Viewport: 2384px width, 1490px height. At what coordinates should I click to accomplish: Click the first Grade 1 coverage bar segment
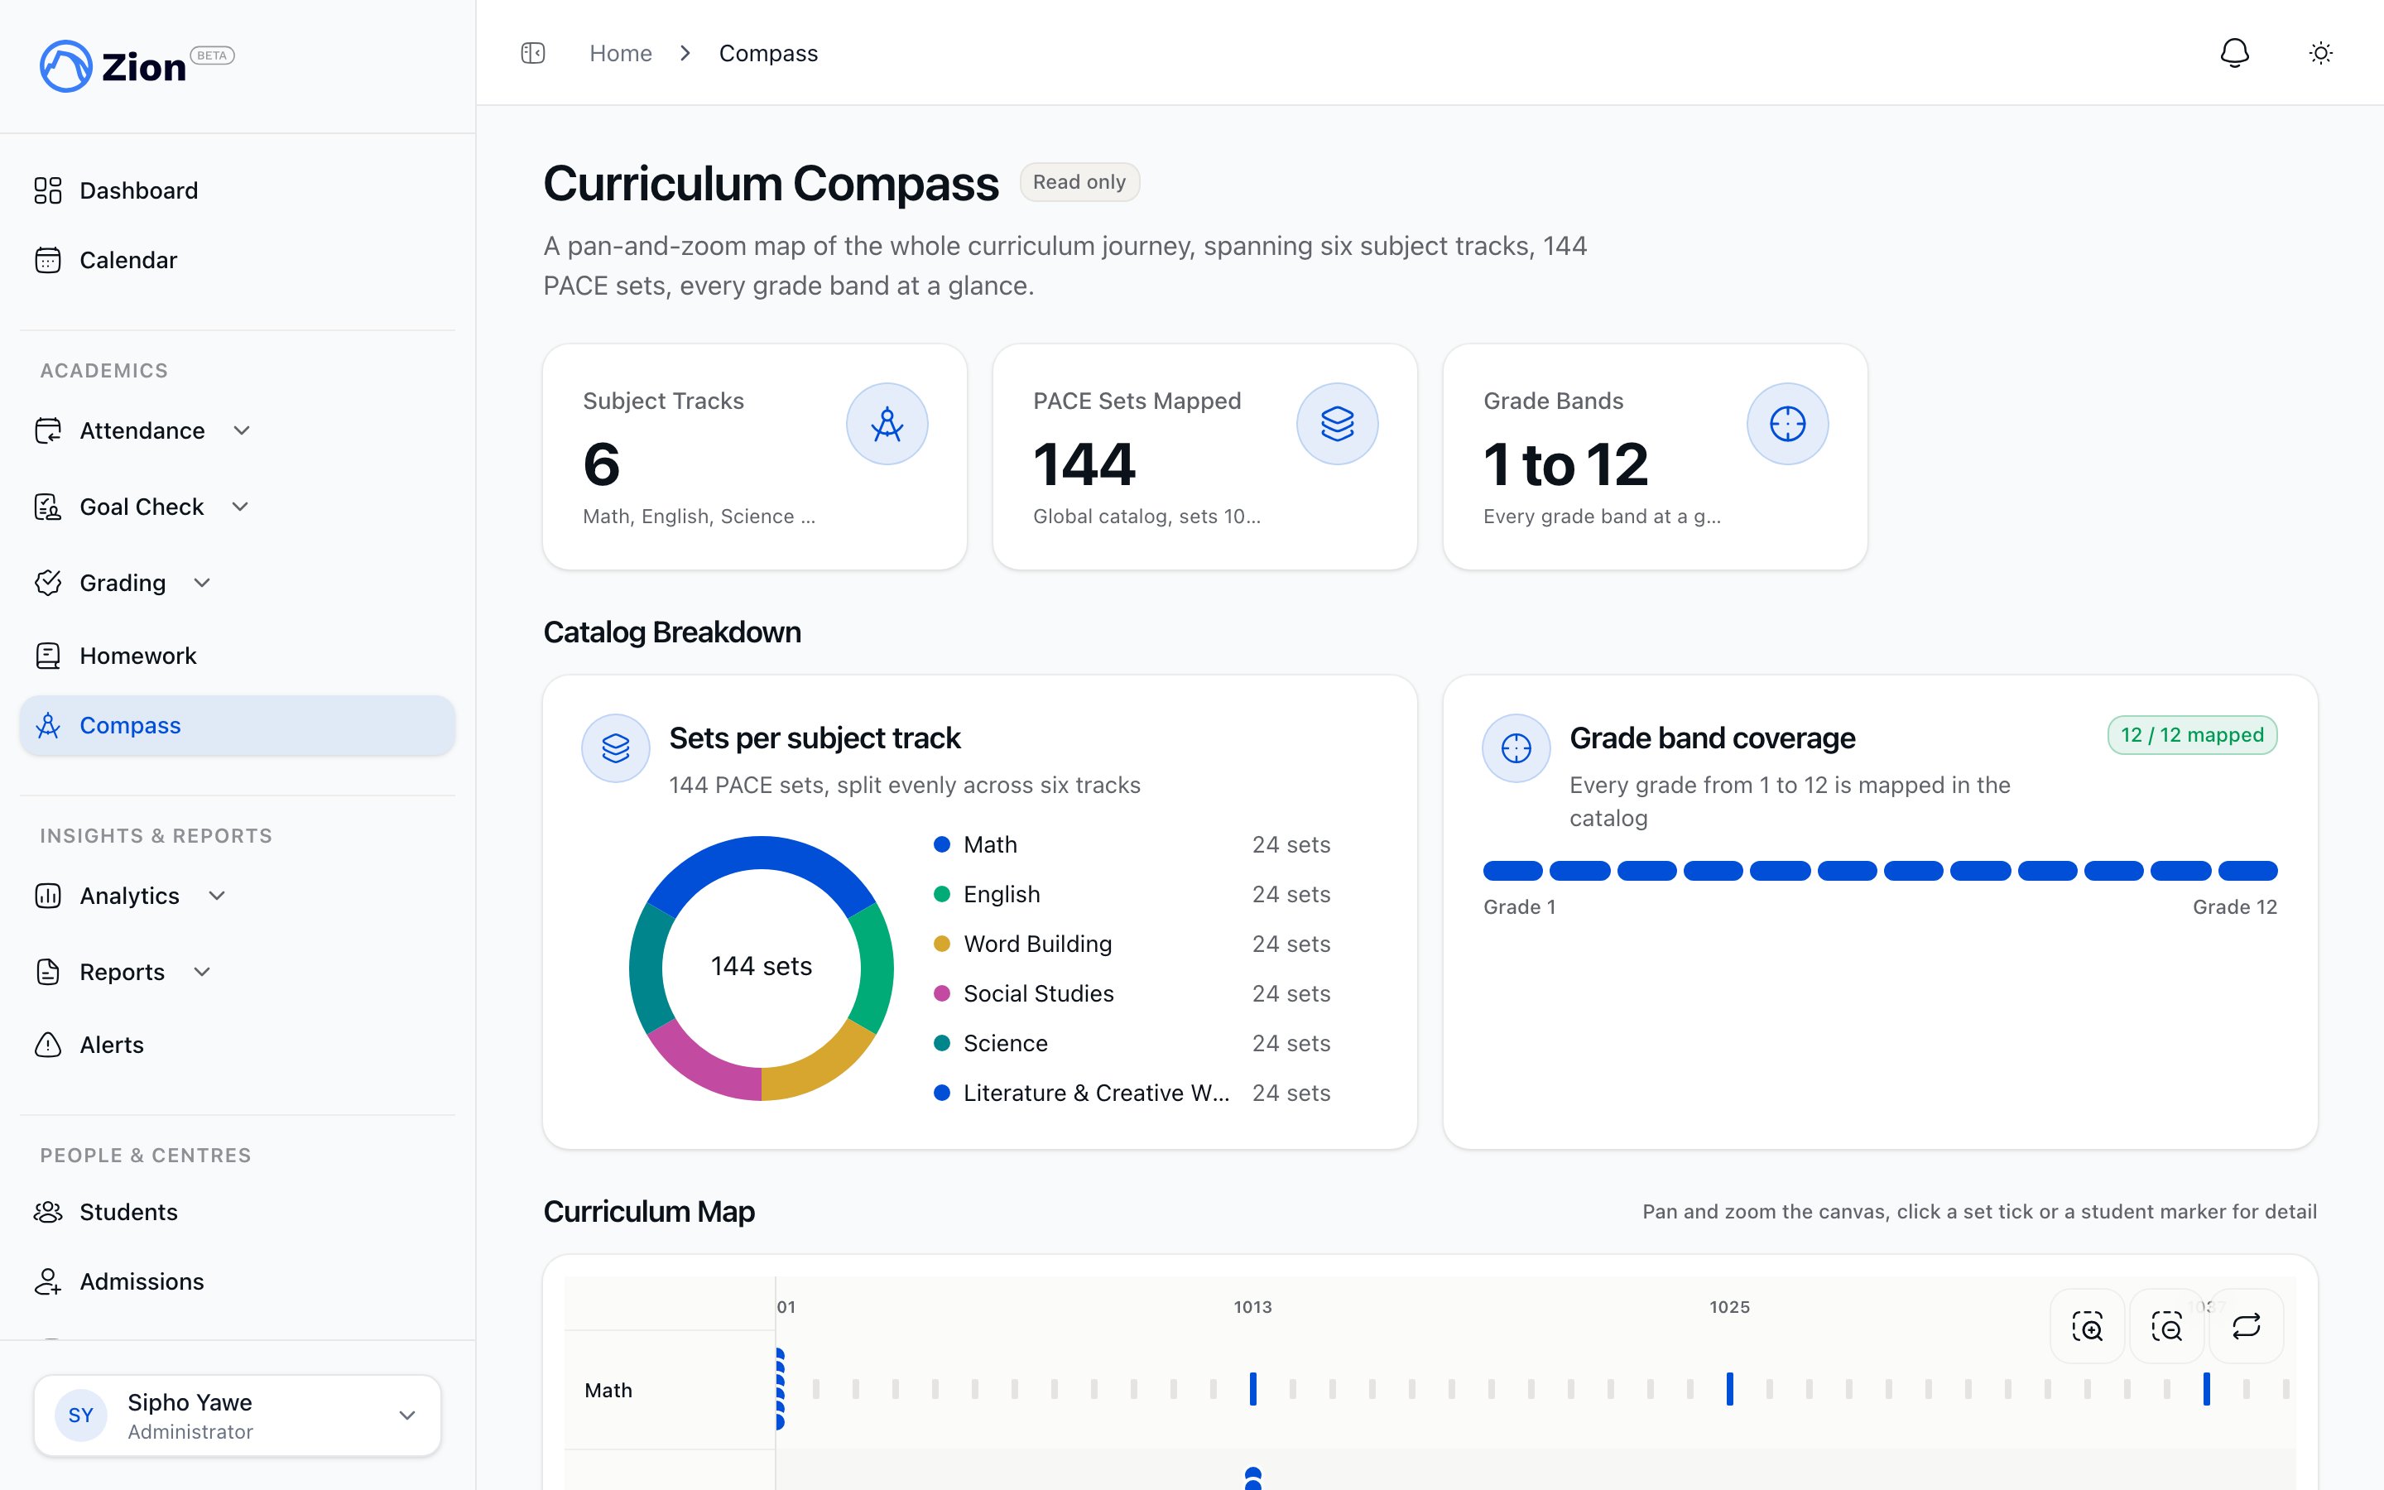click(x=1512, y=870)
